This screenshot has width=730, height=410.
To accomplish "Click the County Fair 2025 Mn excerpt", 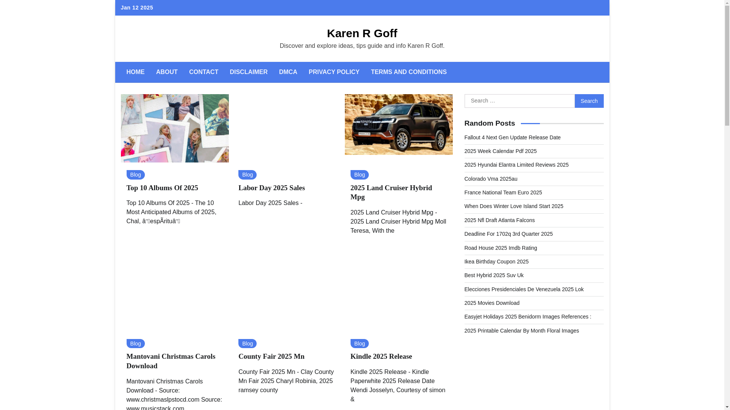I will (286, 381).
